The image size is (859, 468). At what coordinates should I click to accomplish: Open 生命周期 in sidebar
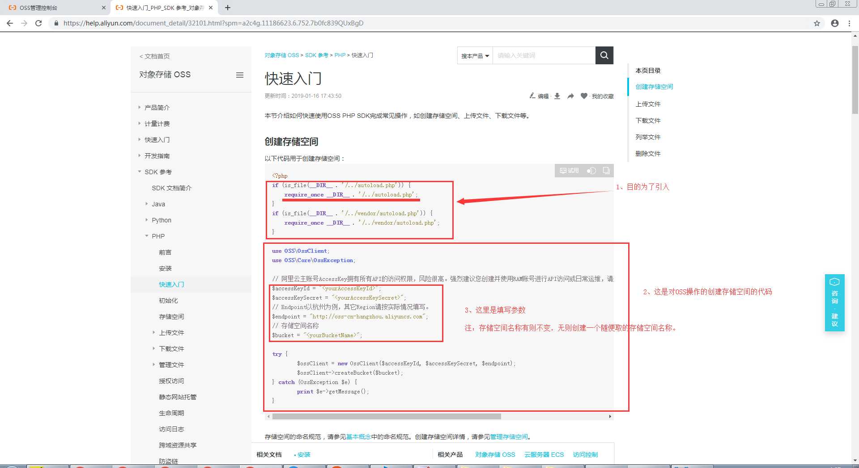[x=171, y=413]
